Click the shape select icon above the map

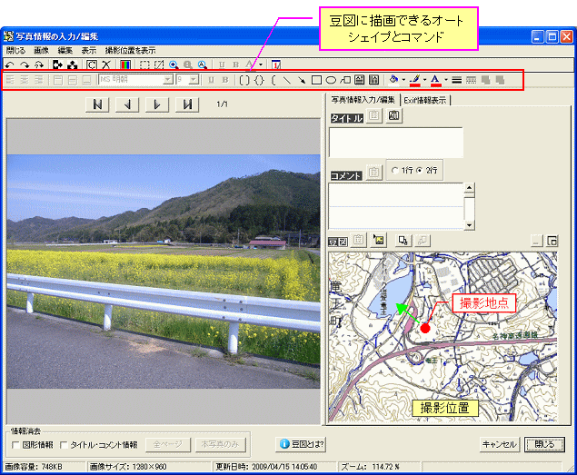[x=403, y=241]
